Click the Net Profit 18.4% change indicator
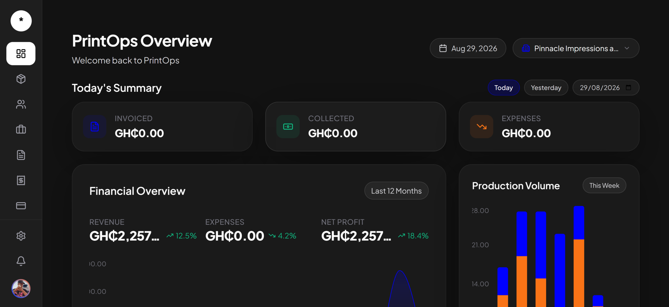 tap(413, 236)
